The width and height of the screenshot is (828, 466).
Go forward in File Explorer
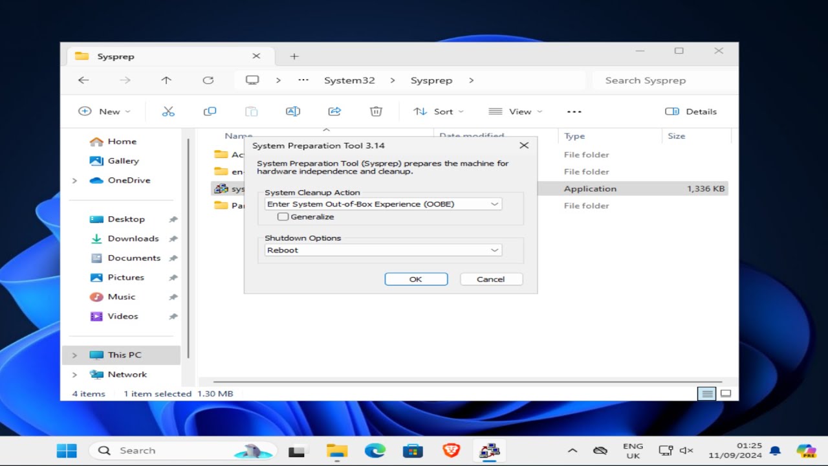click(125, 80)
